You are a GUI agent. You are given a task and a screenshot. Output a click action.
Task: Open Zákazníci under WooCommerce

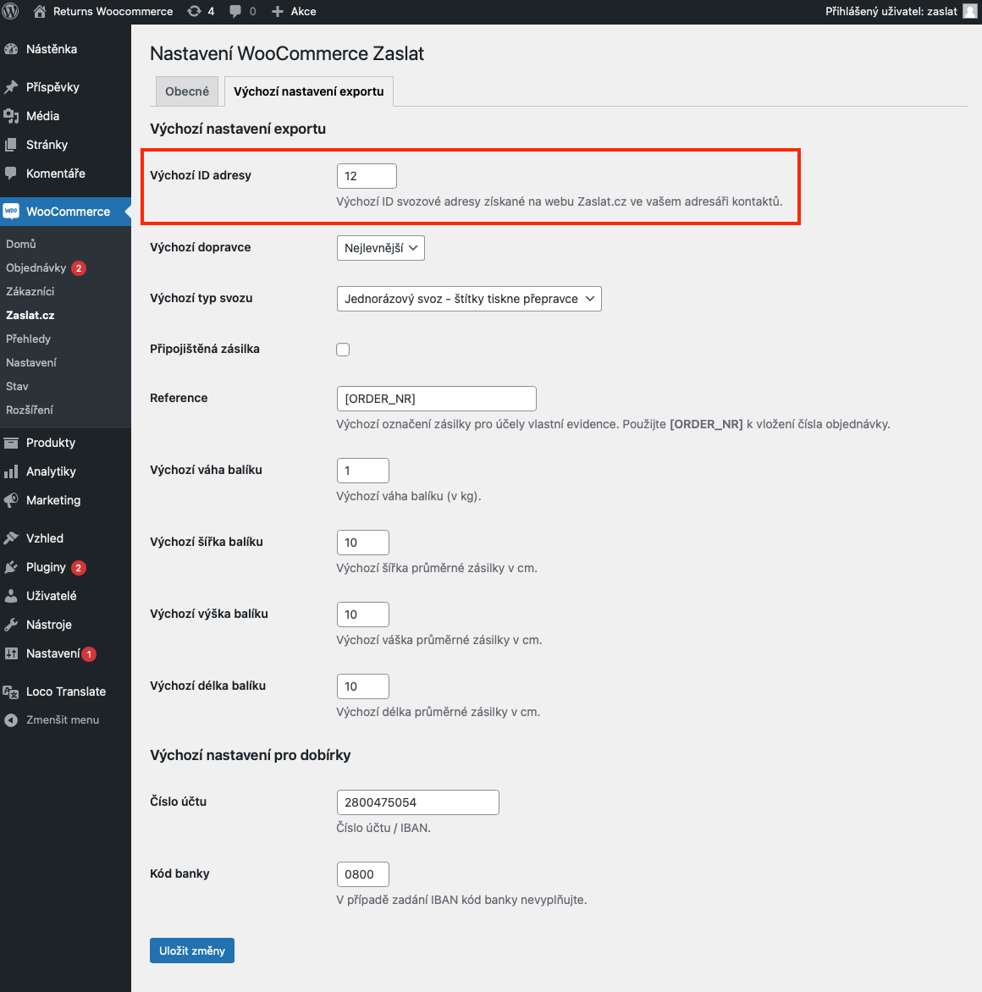point(30,292)
